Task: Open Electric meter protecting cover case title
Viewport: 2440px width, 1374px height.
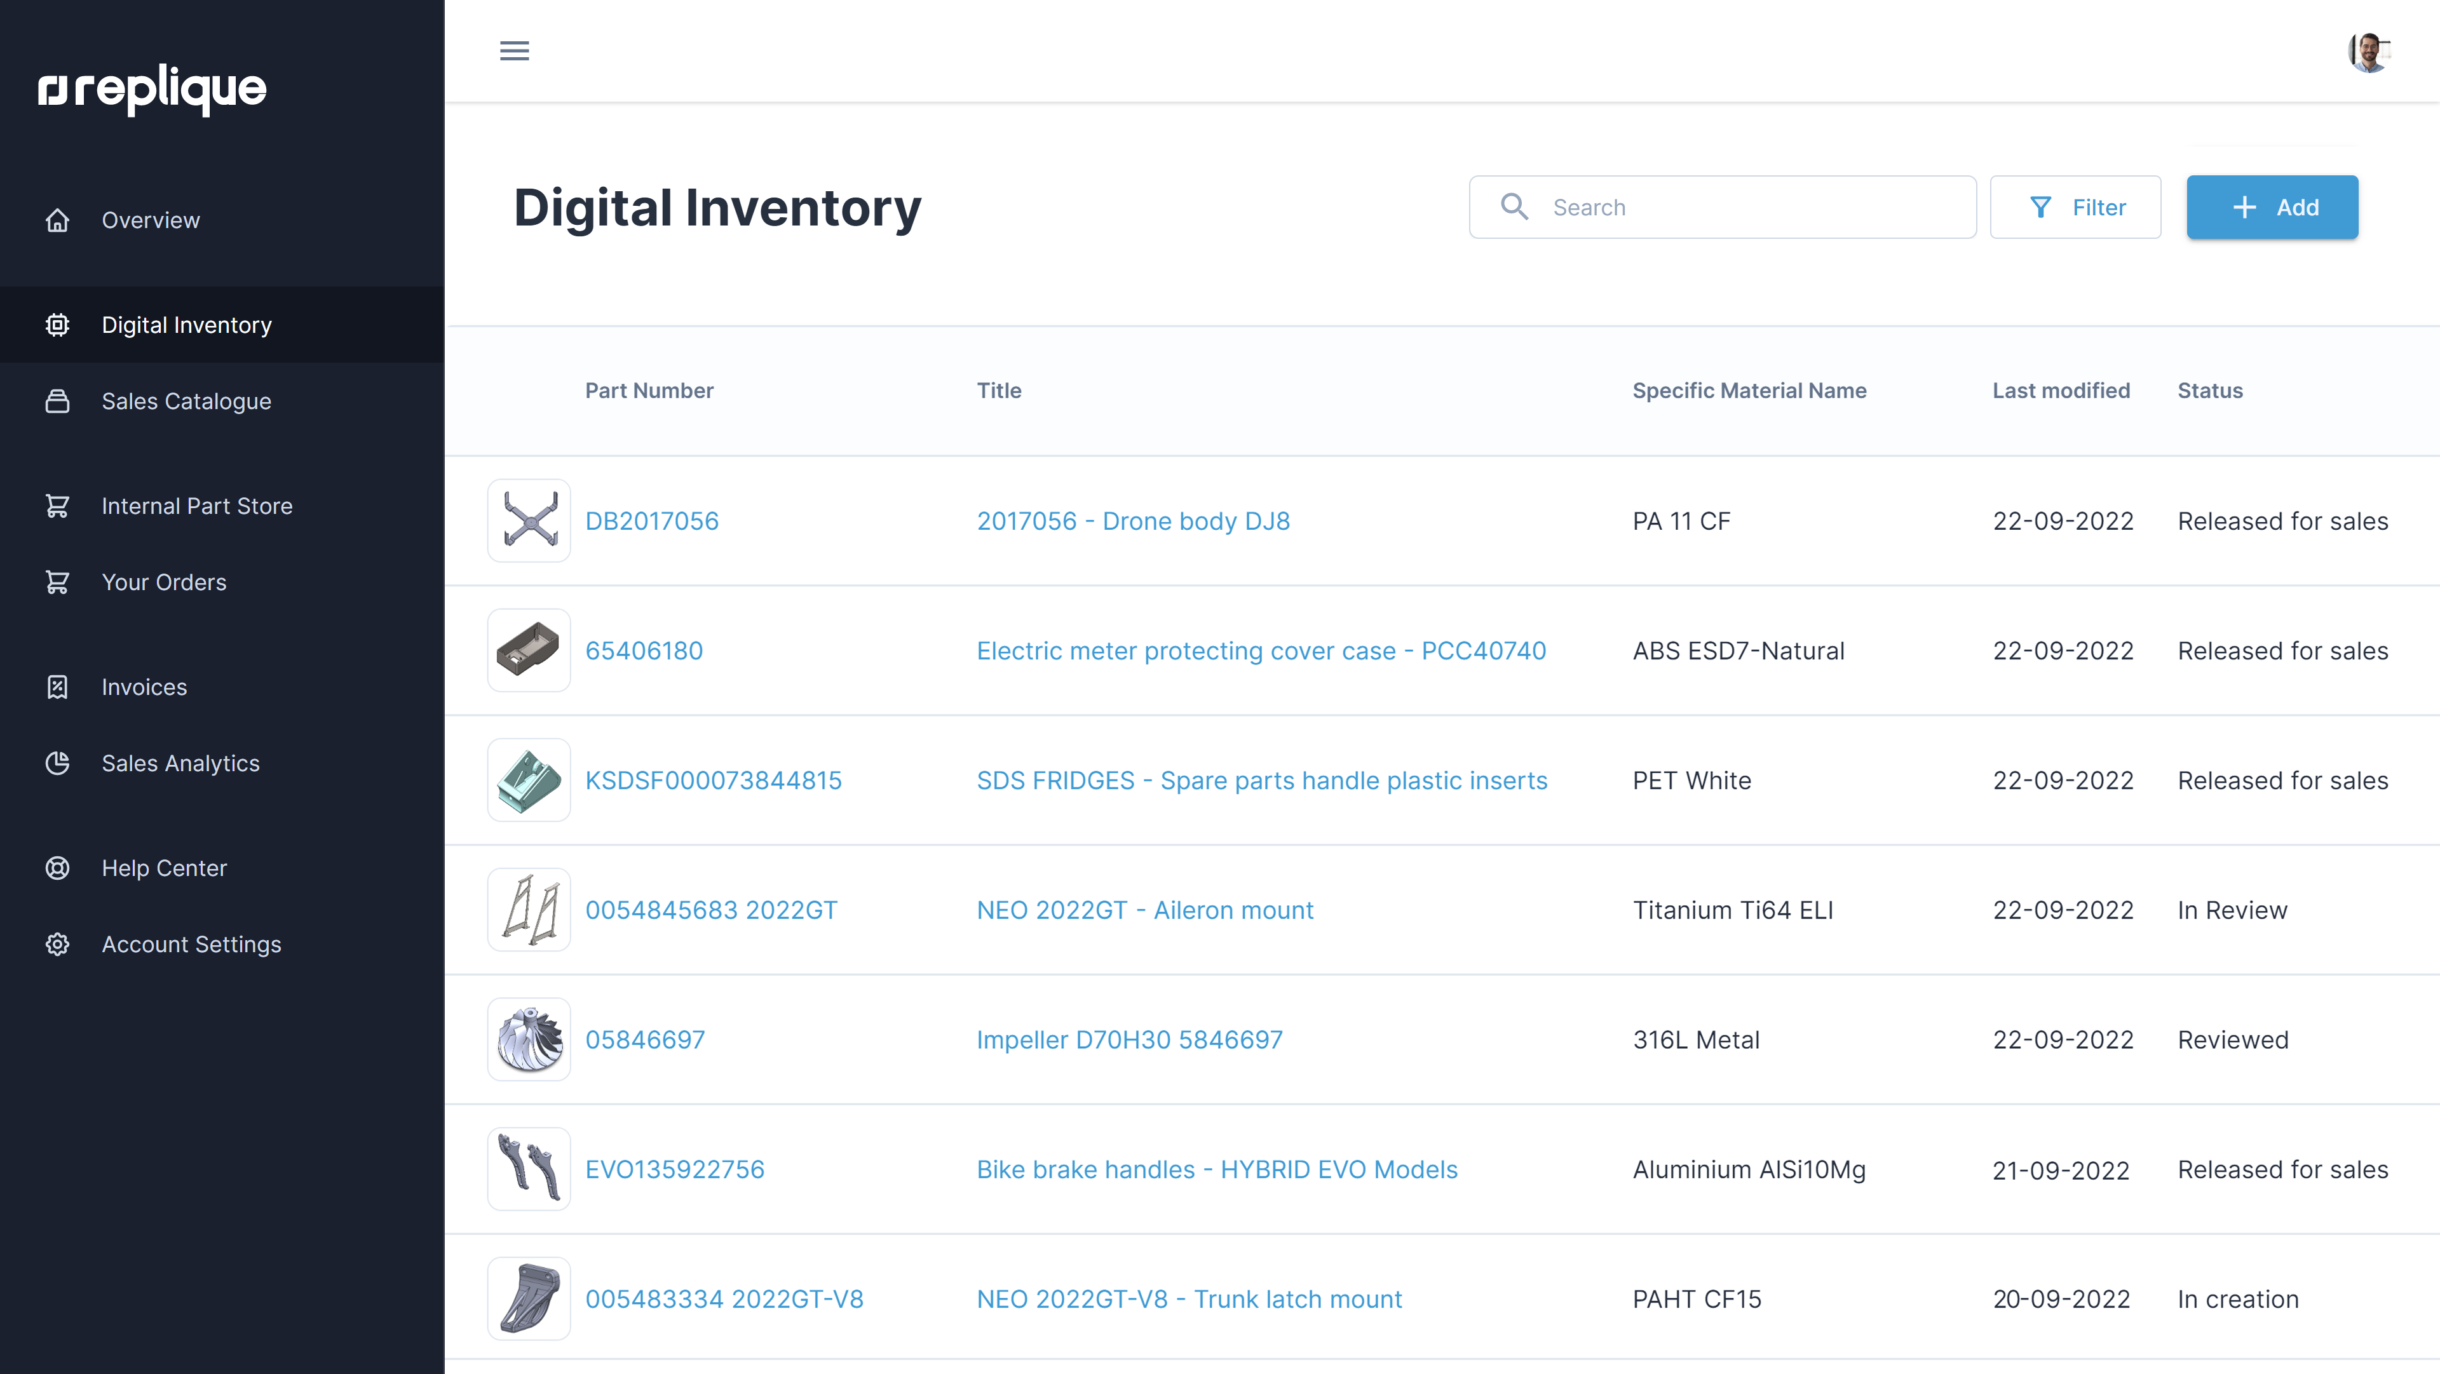Action: 1261,650
